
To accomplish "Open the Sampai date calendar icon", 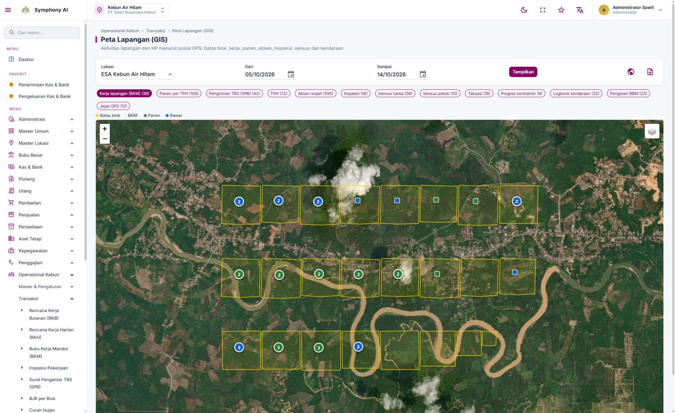I will point(423,74).
